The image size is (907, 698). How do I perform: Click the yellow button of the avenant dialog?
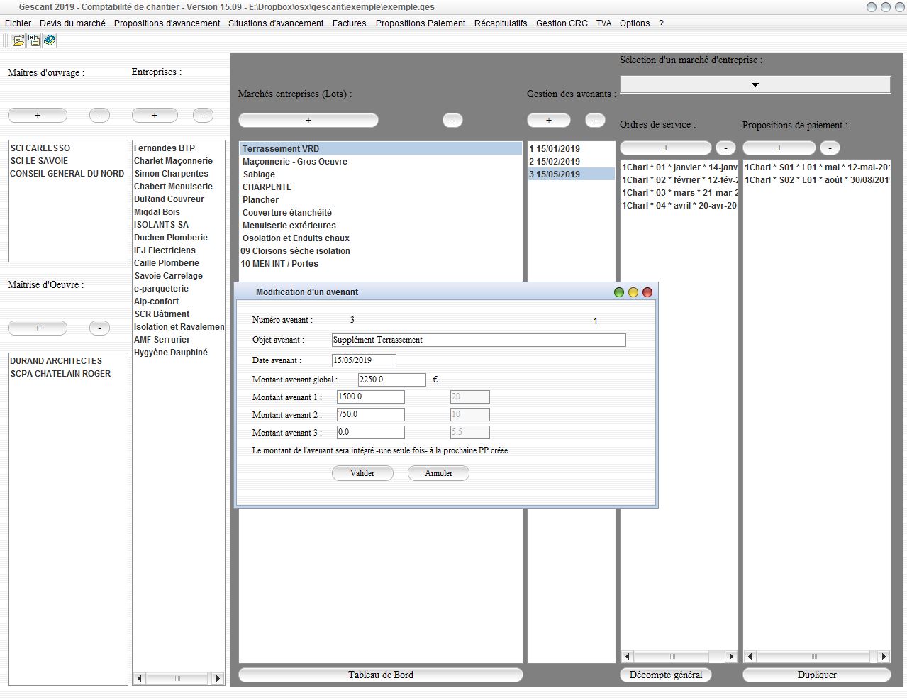coord(633,292)
